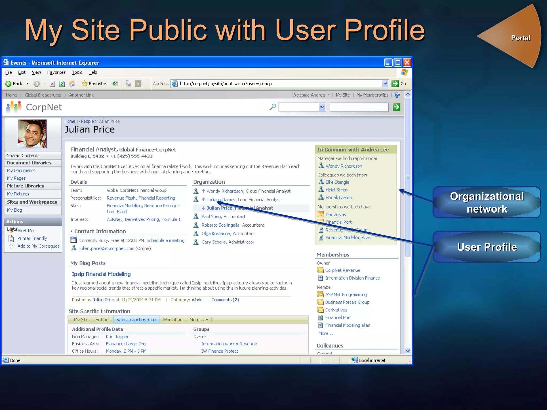The width and height of the screenshot is (547, 410).
Task: Click the Forward navigation arrow
Action: click(x=37, y=84)
